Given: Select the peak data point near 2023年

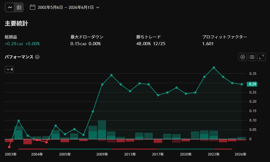Looking at the screenshot, I should click(214, 68).
